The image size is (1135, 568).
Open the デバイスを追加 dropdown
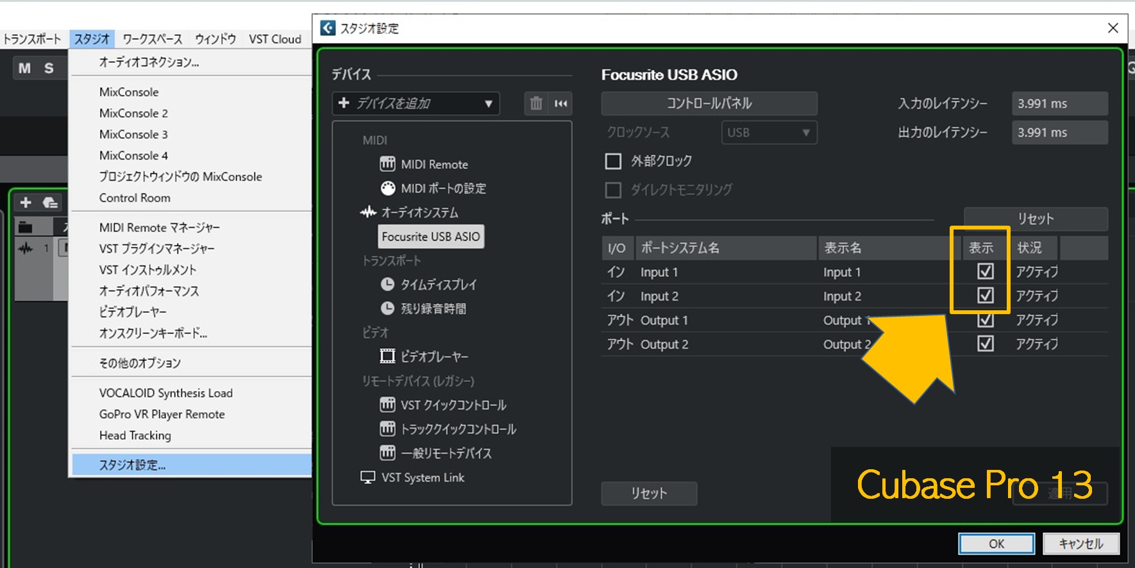tap(416, 103)
